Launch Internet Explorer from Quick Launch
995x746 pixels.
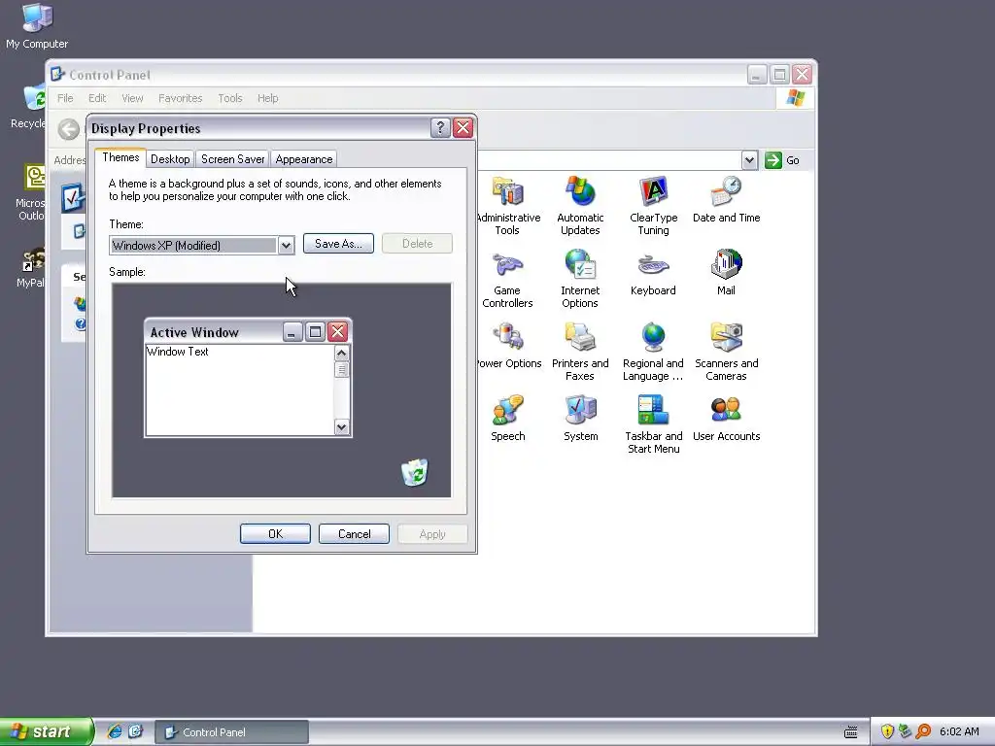[x=115, y=731]
